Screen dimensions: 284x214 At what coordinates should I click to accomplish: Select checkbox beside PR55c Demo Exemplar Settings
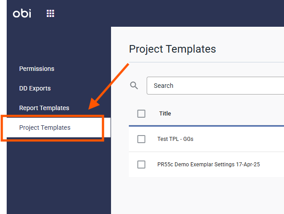point(141,165)
